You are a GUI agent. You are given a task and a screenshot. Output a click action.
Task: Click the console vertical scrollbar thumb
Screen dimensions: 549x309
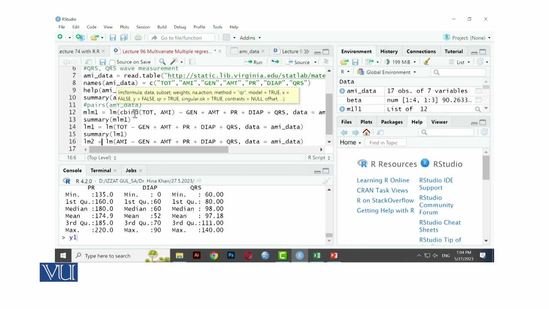click(x=329, y=235)
